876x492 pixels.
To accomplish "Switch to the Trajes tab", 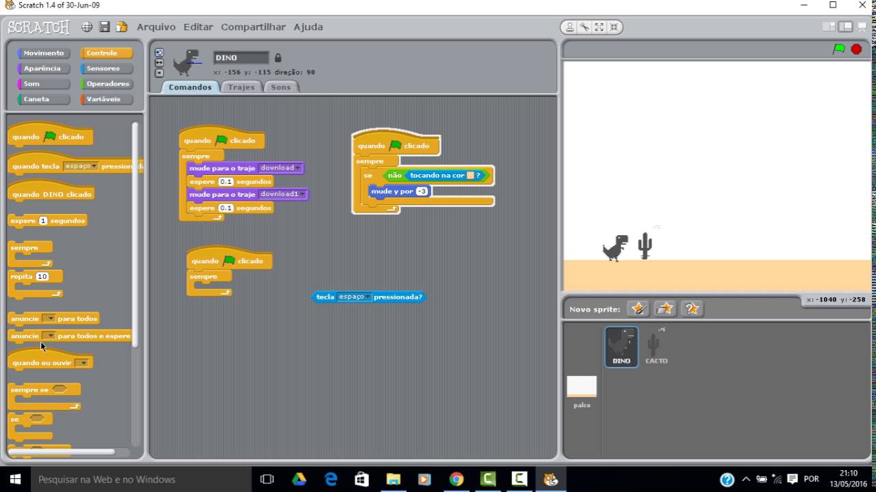I will click(241, 87).
